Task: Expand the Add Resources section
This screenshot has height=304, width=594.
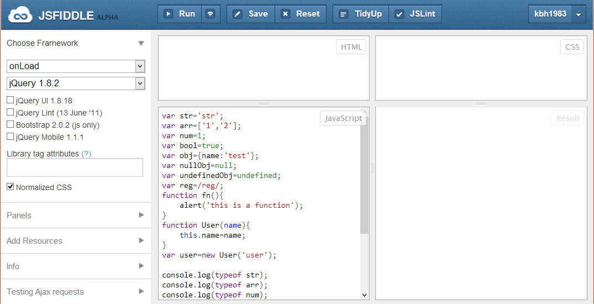Action: click(x=75, y=241)
